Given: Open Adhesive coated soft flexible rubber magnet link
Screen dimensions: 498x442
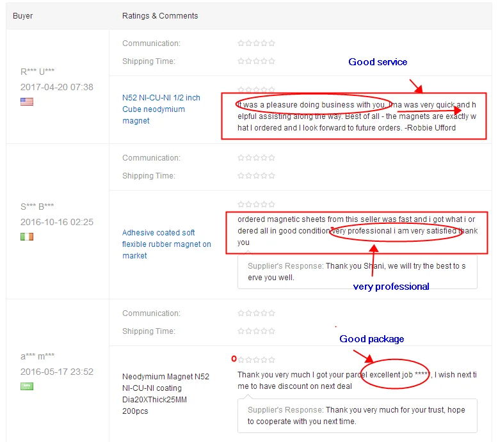Looking at the screenshot, I should pos(166,244).
